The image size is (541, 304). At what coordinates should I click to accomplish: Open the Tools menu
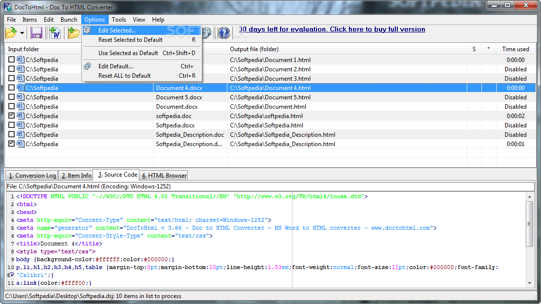pos(119,20)
